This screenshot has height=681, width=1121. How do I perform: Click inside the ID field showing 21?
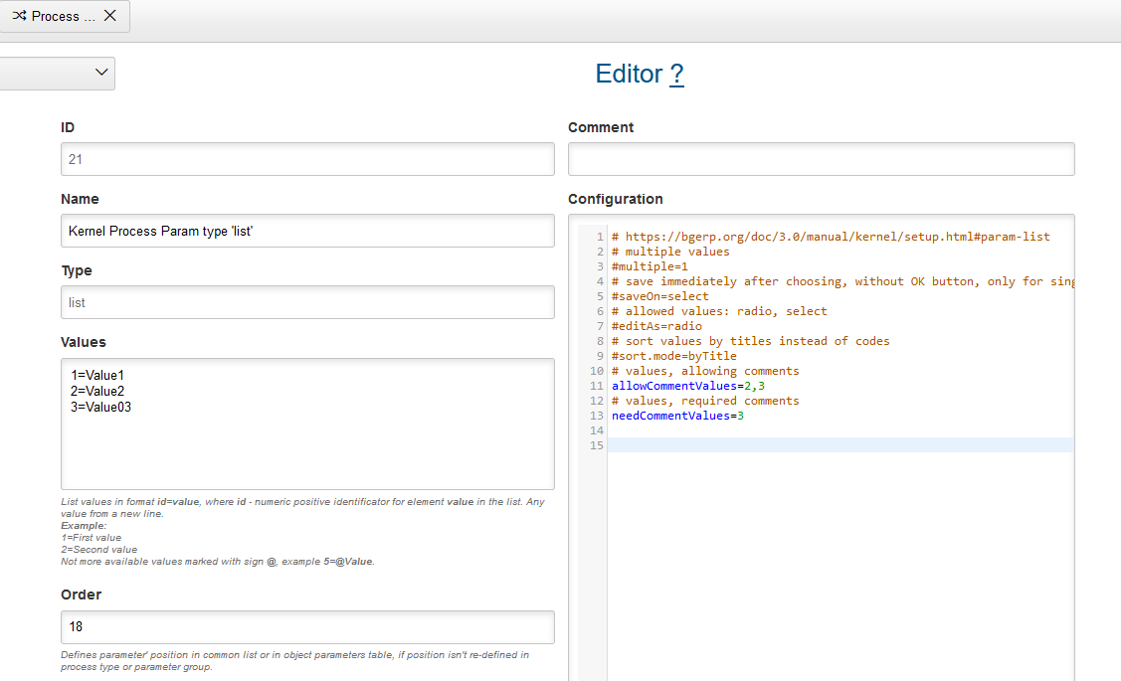click(307, 158)
